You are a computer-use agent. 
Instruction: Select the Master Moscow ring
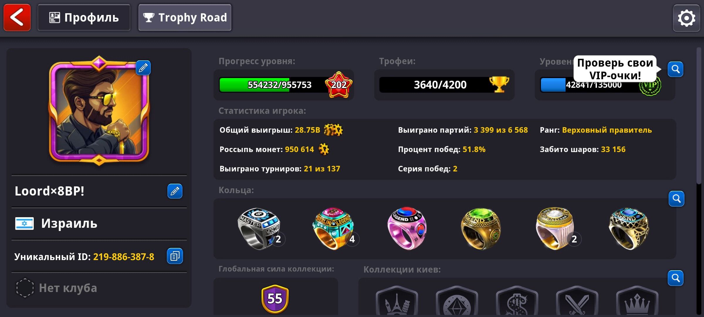[259, 229]
